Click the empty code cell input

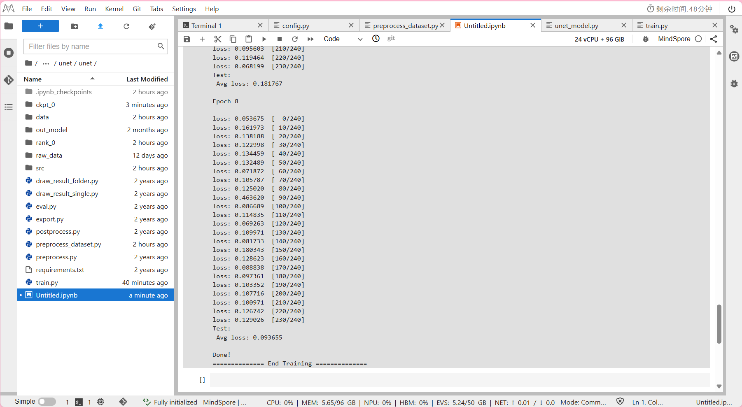point(460,380)
